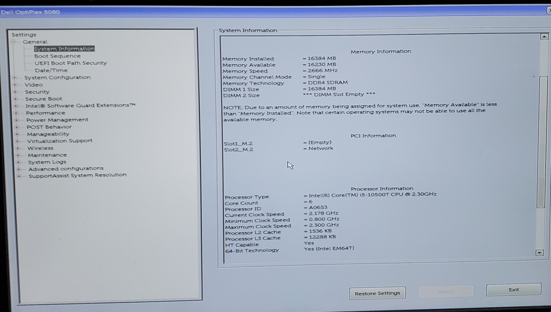Click the Processor Type i5-10500T value
This screenshot has height=312, width=551.
(x=370, y=195)
